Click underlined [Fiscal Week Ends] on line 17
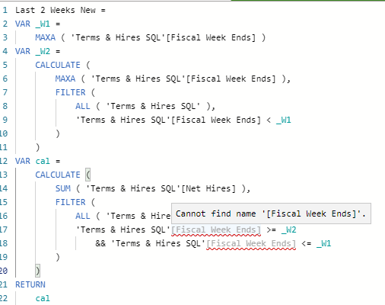 [216, 230]
